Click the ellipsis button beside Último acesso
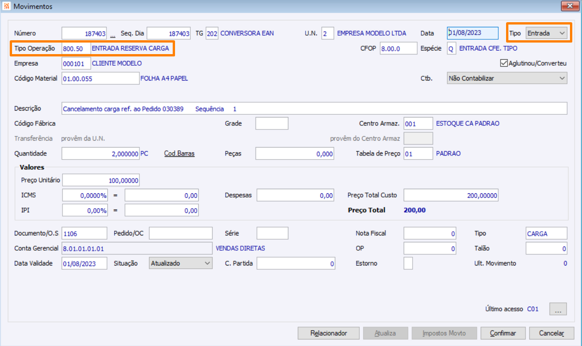The height and width of the screenshot is (346, 582). [558, 309]
